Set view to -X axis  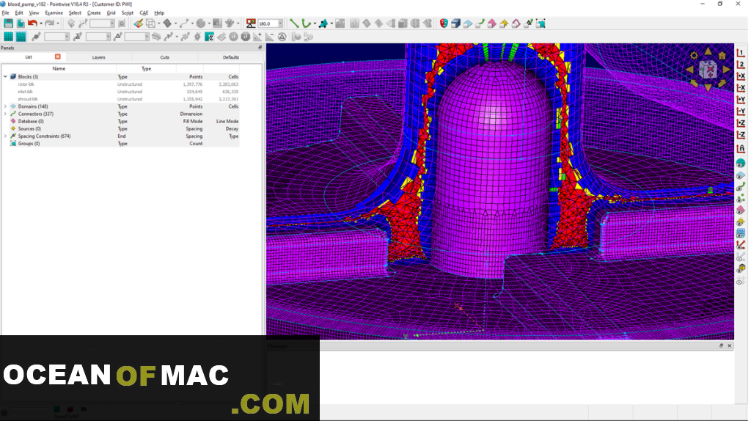tap(741, 88)
